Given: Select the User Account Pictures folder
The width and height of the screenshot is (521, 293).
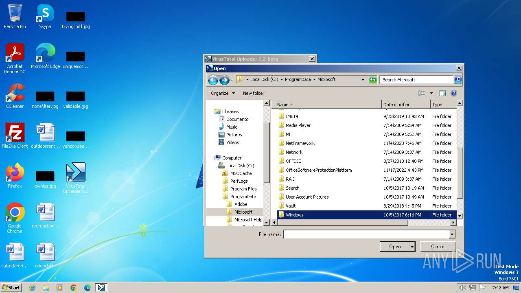Looking at the screenshot, I should point(303,197).
